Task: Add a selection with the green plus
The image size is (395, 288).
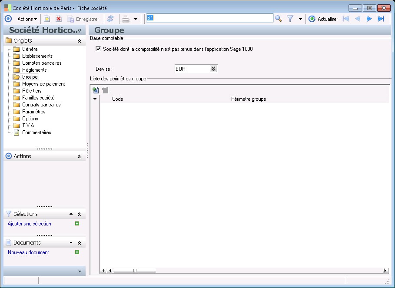Action: click(77, 224)
